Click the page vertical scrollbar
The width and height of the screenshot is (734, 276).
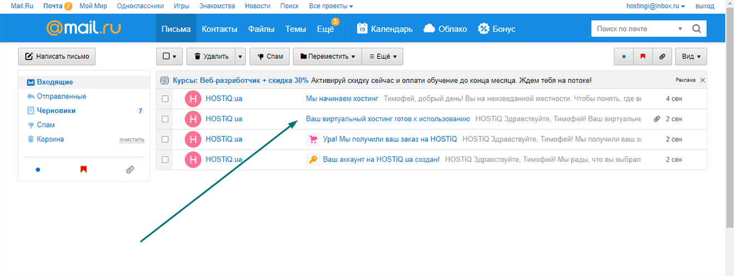pos(730,117)
